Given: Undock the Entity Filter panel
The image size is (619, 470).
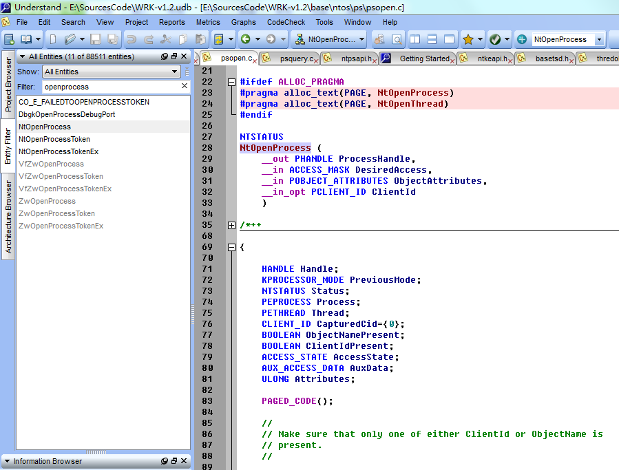Looking at the screenshot, I should [x=174, y=56].
